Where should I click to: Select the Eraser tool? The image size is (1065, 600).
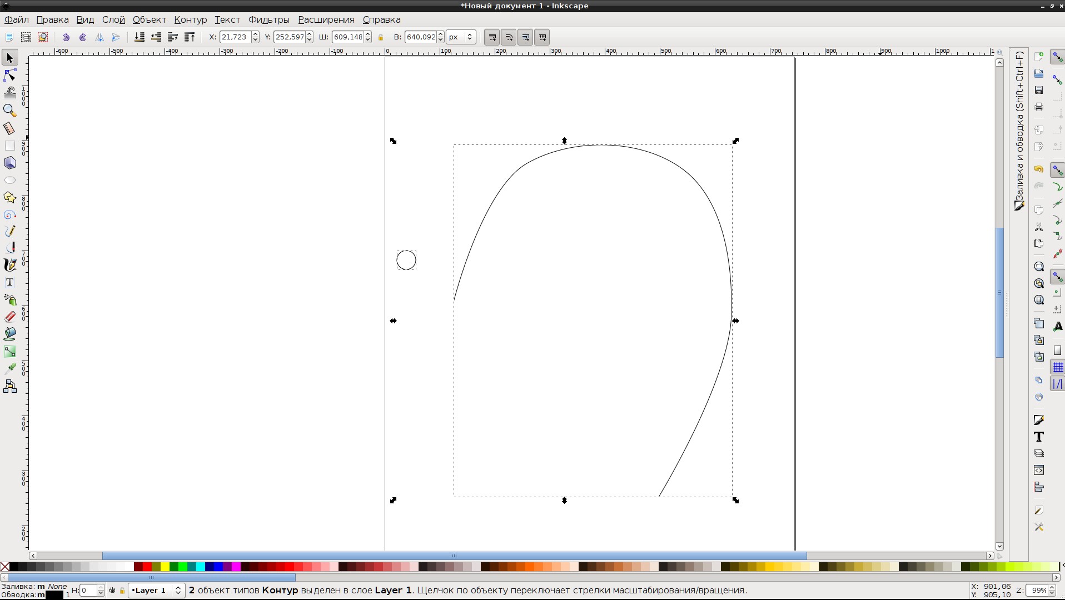pyautogui.click(x=10, y=317)
